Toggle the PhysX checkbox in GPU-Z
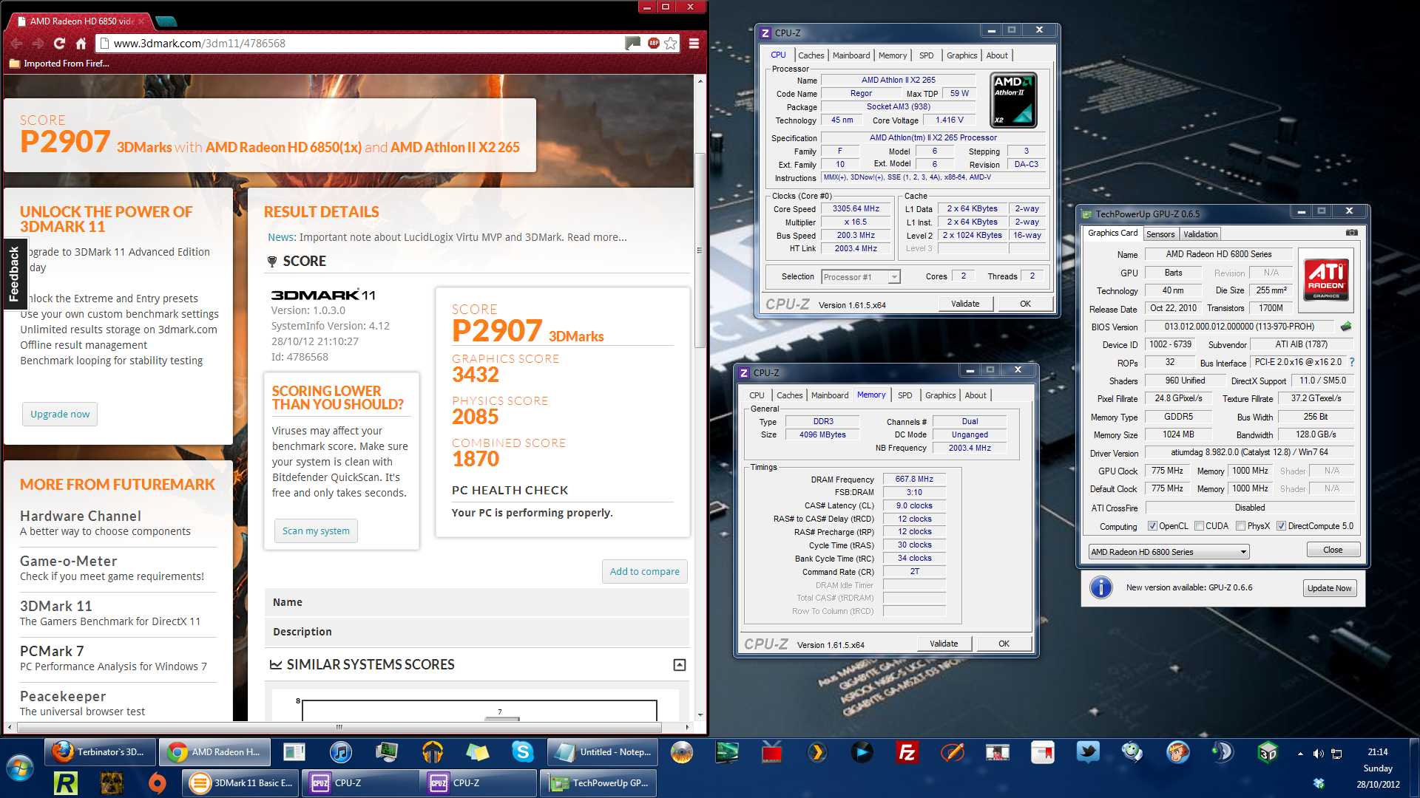Viewport: 1420px width, 798px height. click(1240, 526)
